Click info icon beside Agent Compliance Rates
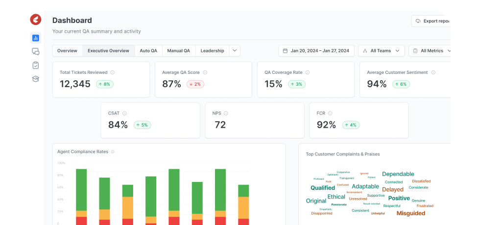The image size is (477, 225). tap(113, 152)
